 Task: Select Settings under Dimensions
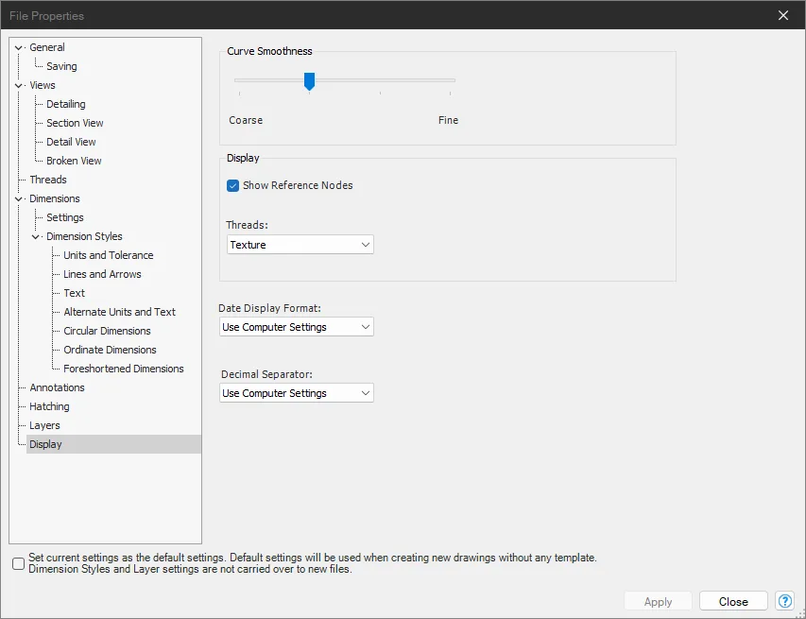[x=65, y=217]
